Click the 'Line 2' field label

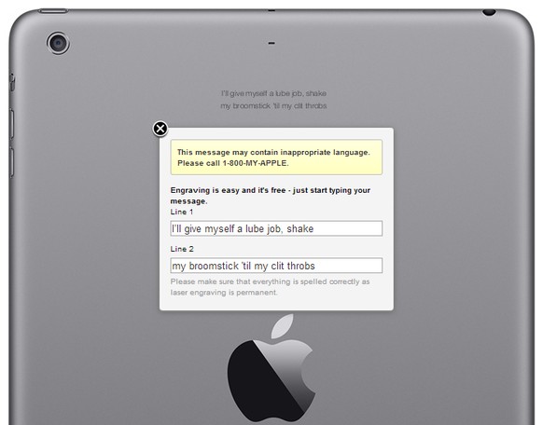182,249
